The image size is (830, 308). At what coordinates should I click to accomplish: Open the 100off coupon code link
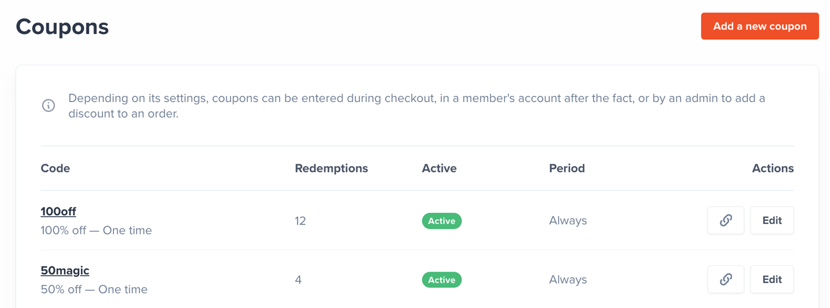pos(58,212)
